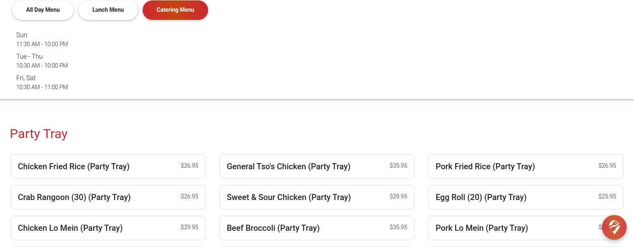Open the Lunch Menu tab
The image size is (634, 247).
click(x=108, y=10)
